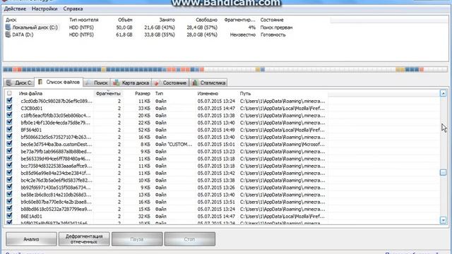
Task: Click the chart icon on Статистика tab
Action: click(195, 83)
